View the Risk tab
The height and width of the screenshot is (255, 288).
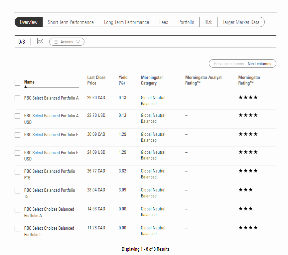[x=208, y=22]
